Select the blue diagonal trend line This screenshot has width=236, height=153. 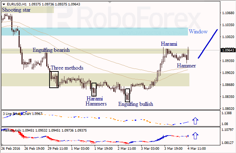[208, 44]
